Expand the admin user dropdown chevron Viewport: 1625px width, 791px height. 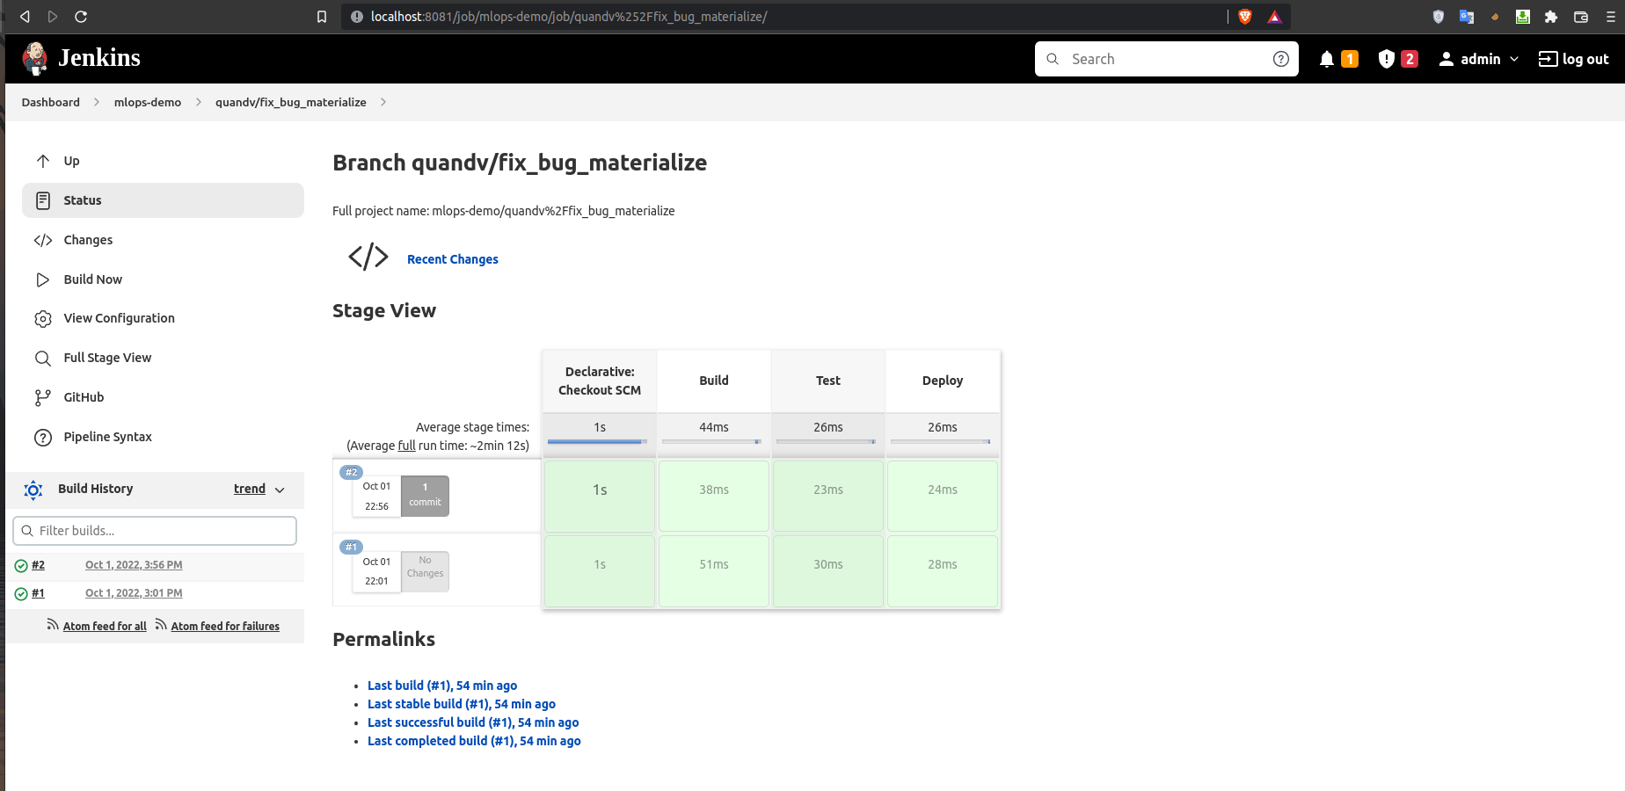pos(1514,59)
